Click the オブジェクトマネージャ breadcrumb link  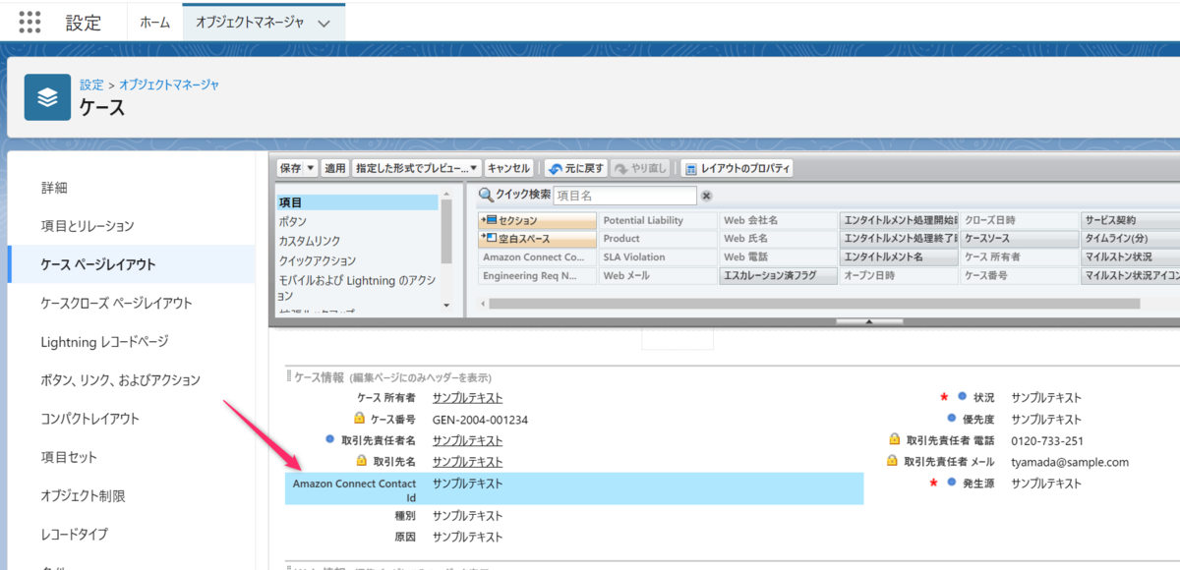(x=169, y=85)
